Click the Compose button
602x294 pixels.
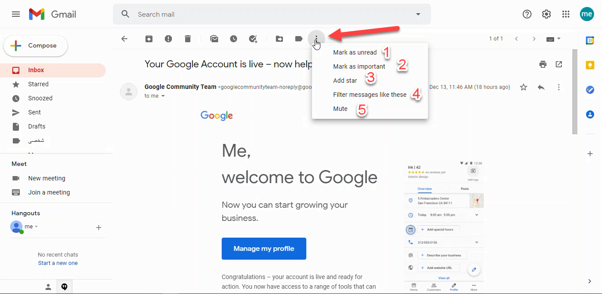tap(36, 46)
